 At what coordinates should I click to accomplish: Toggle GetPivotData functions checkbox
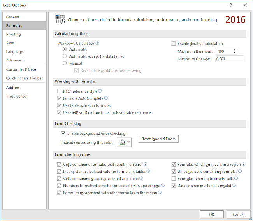[59, 112]
